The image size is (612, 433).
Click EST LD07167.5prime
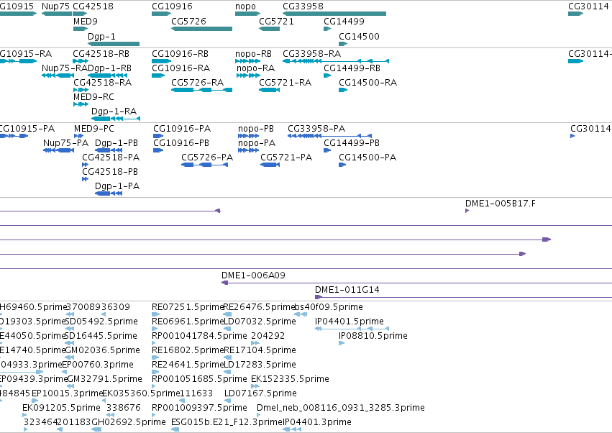[261, 393]
